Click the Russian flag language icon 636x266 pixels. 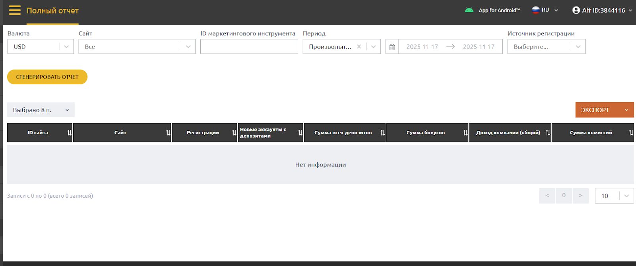(536, 10)
